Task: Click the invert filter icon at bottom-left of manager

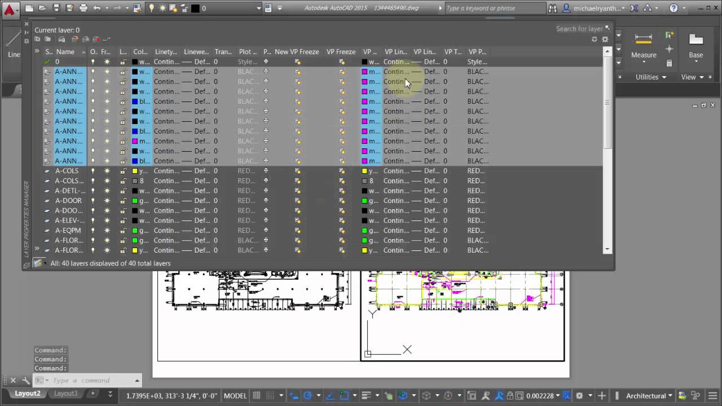Action: (38, 263)
